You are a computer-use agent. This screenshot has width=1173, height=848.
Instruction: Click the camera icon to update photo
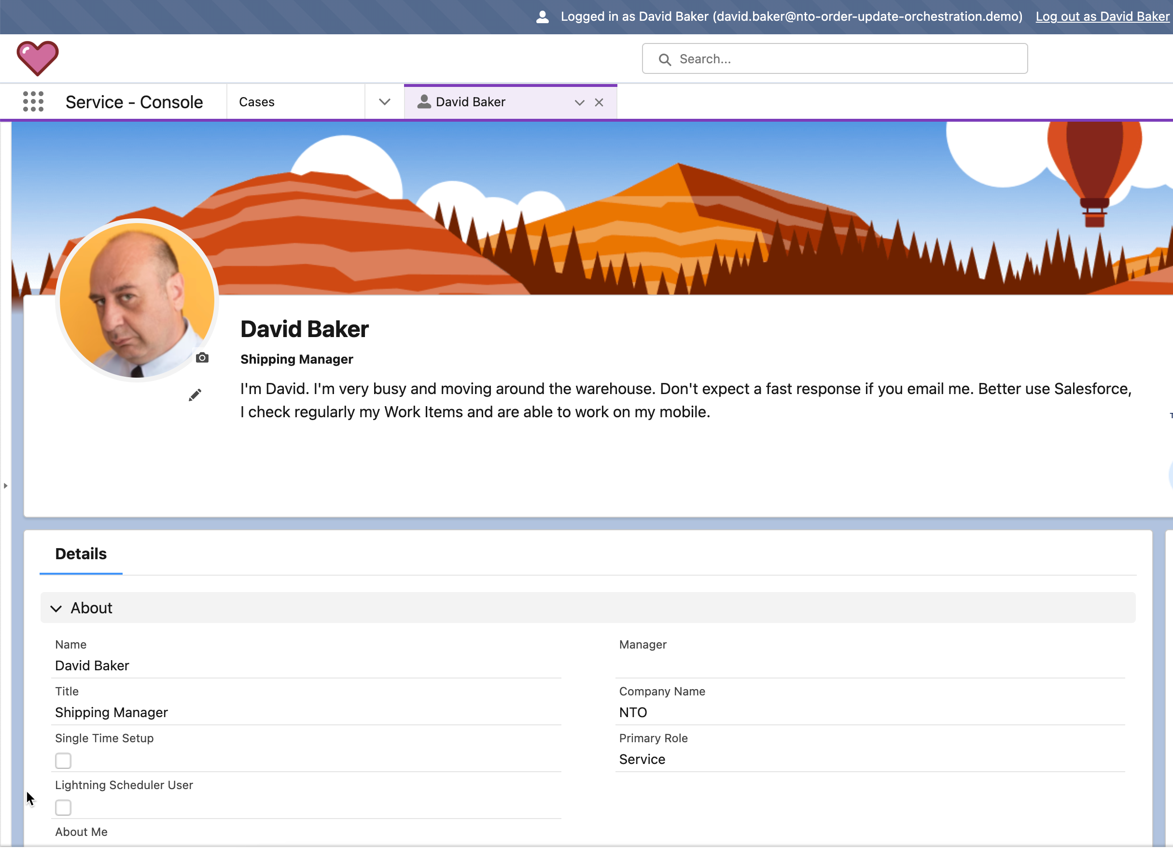pyautogui.click(x=202, y=357)
